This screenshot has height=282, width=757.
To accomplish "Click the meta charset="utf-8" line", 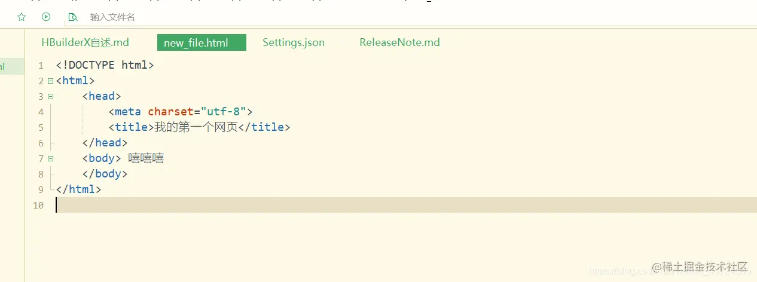I will coord(181,112).
